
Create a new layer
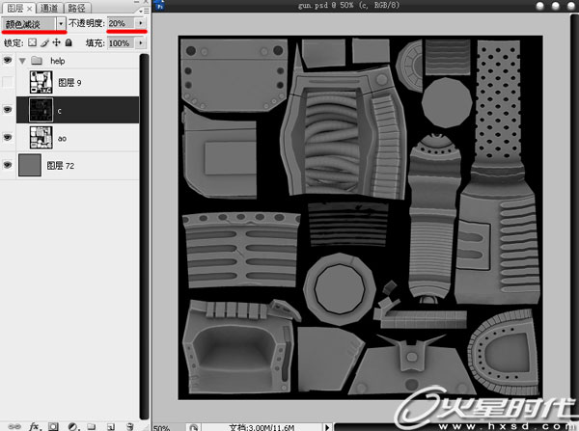(x=111, y=426)
